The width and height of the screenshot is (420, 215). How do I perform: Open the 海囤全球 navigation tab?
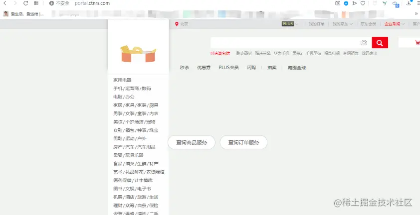(297, 68)
